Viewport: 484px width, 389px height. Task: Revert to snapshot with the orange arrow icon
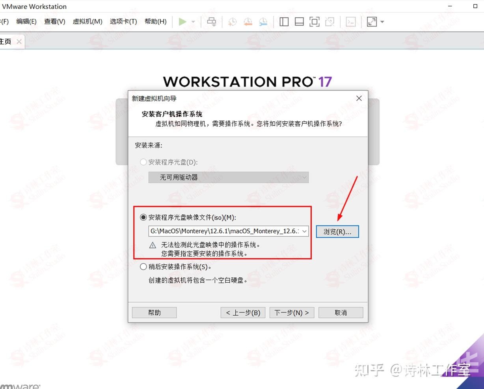(248, 22)
